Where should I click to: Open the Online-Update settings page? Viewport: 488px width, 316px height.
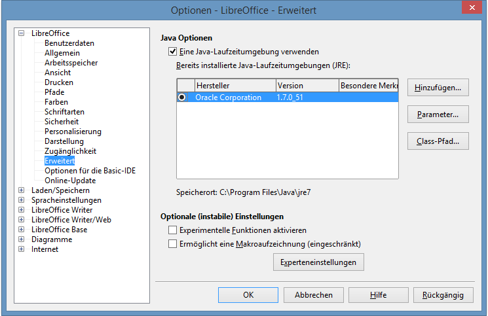point(70,181)
